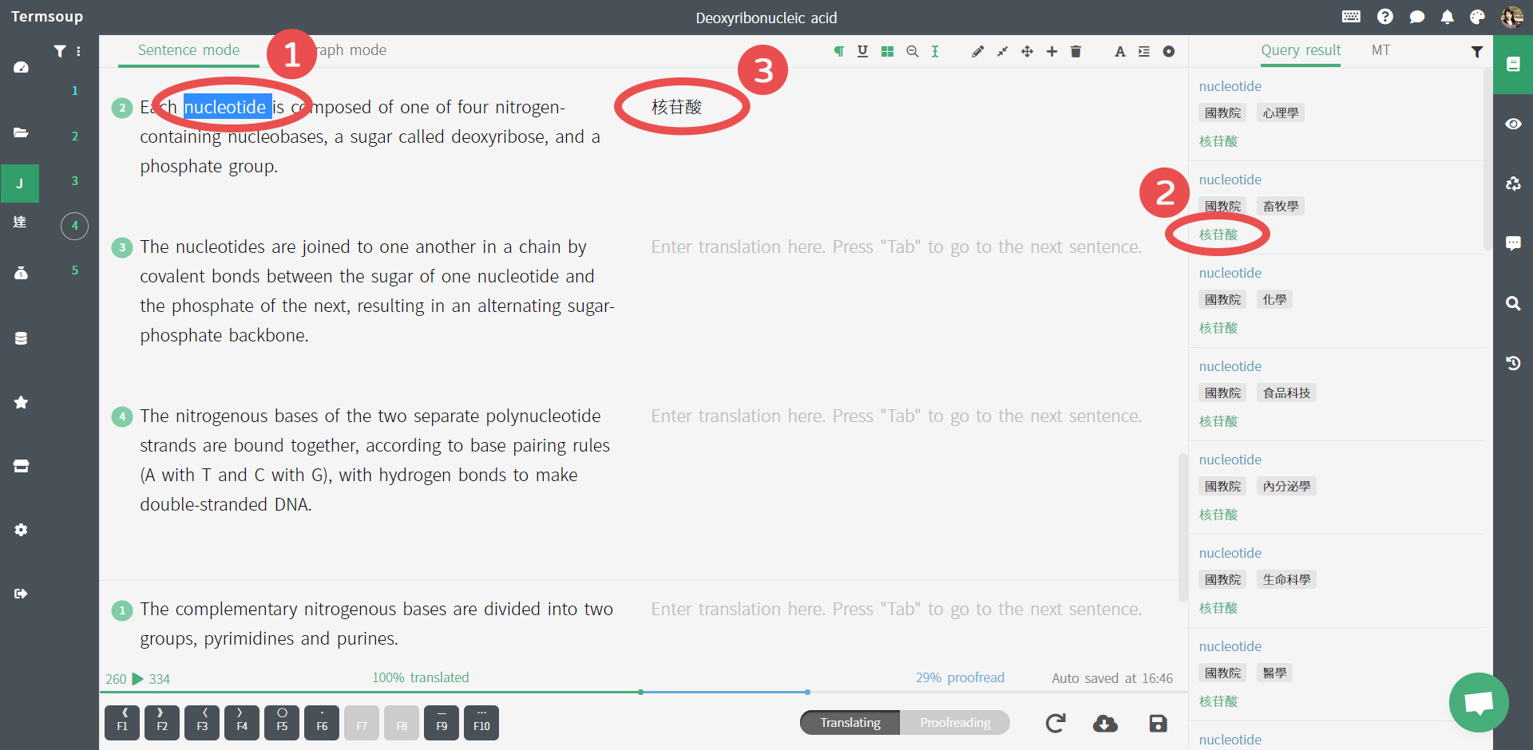Click the cloud download icon

point(1105,723)
